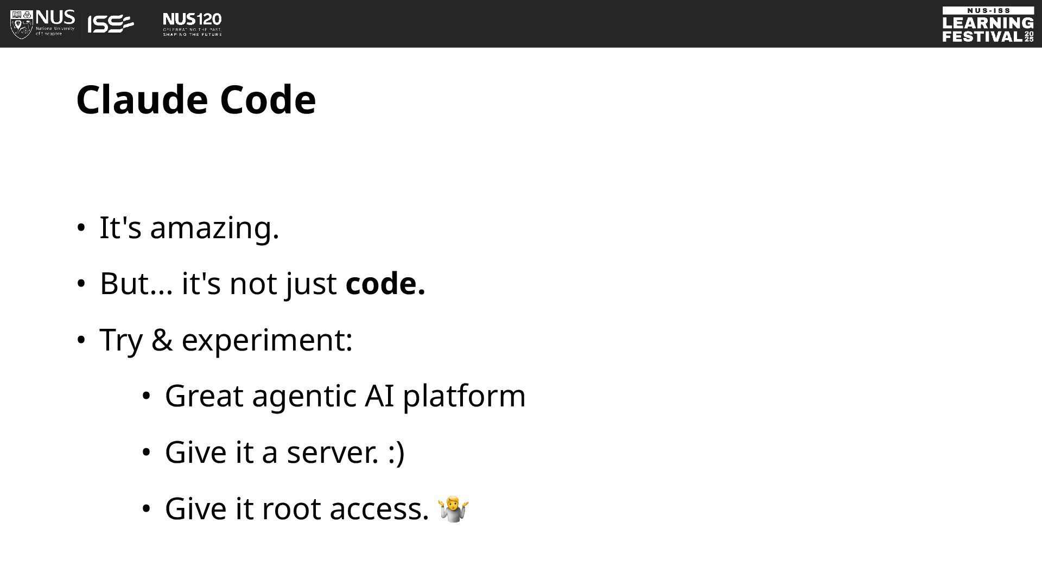The height and width of the screenshot is (586, 1042).
Task: Click the NUS120 anniversary logo
Action: pyautogui.click(x=192, y=24)
